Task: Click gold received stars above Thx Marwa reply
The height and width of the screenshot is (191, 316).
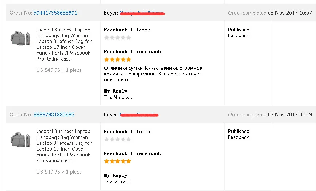Action: [117, 161]
